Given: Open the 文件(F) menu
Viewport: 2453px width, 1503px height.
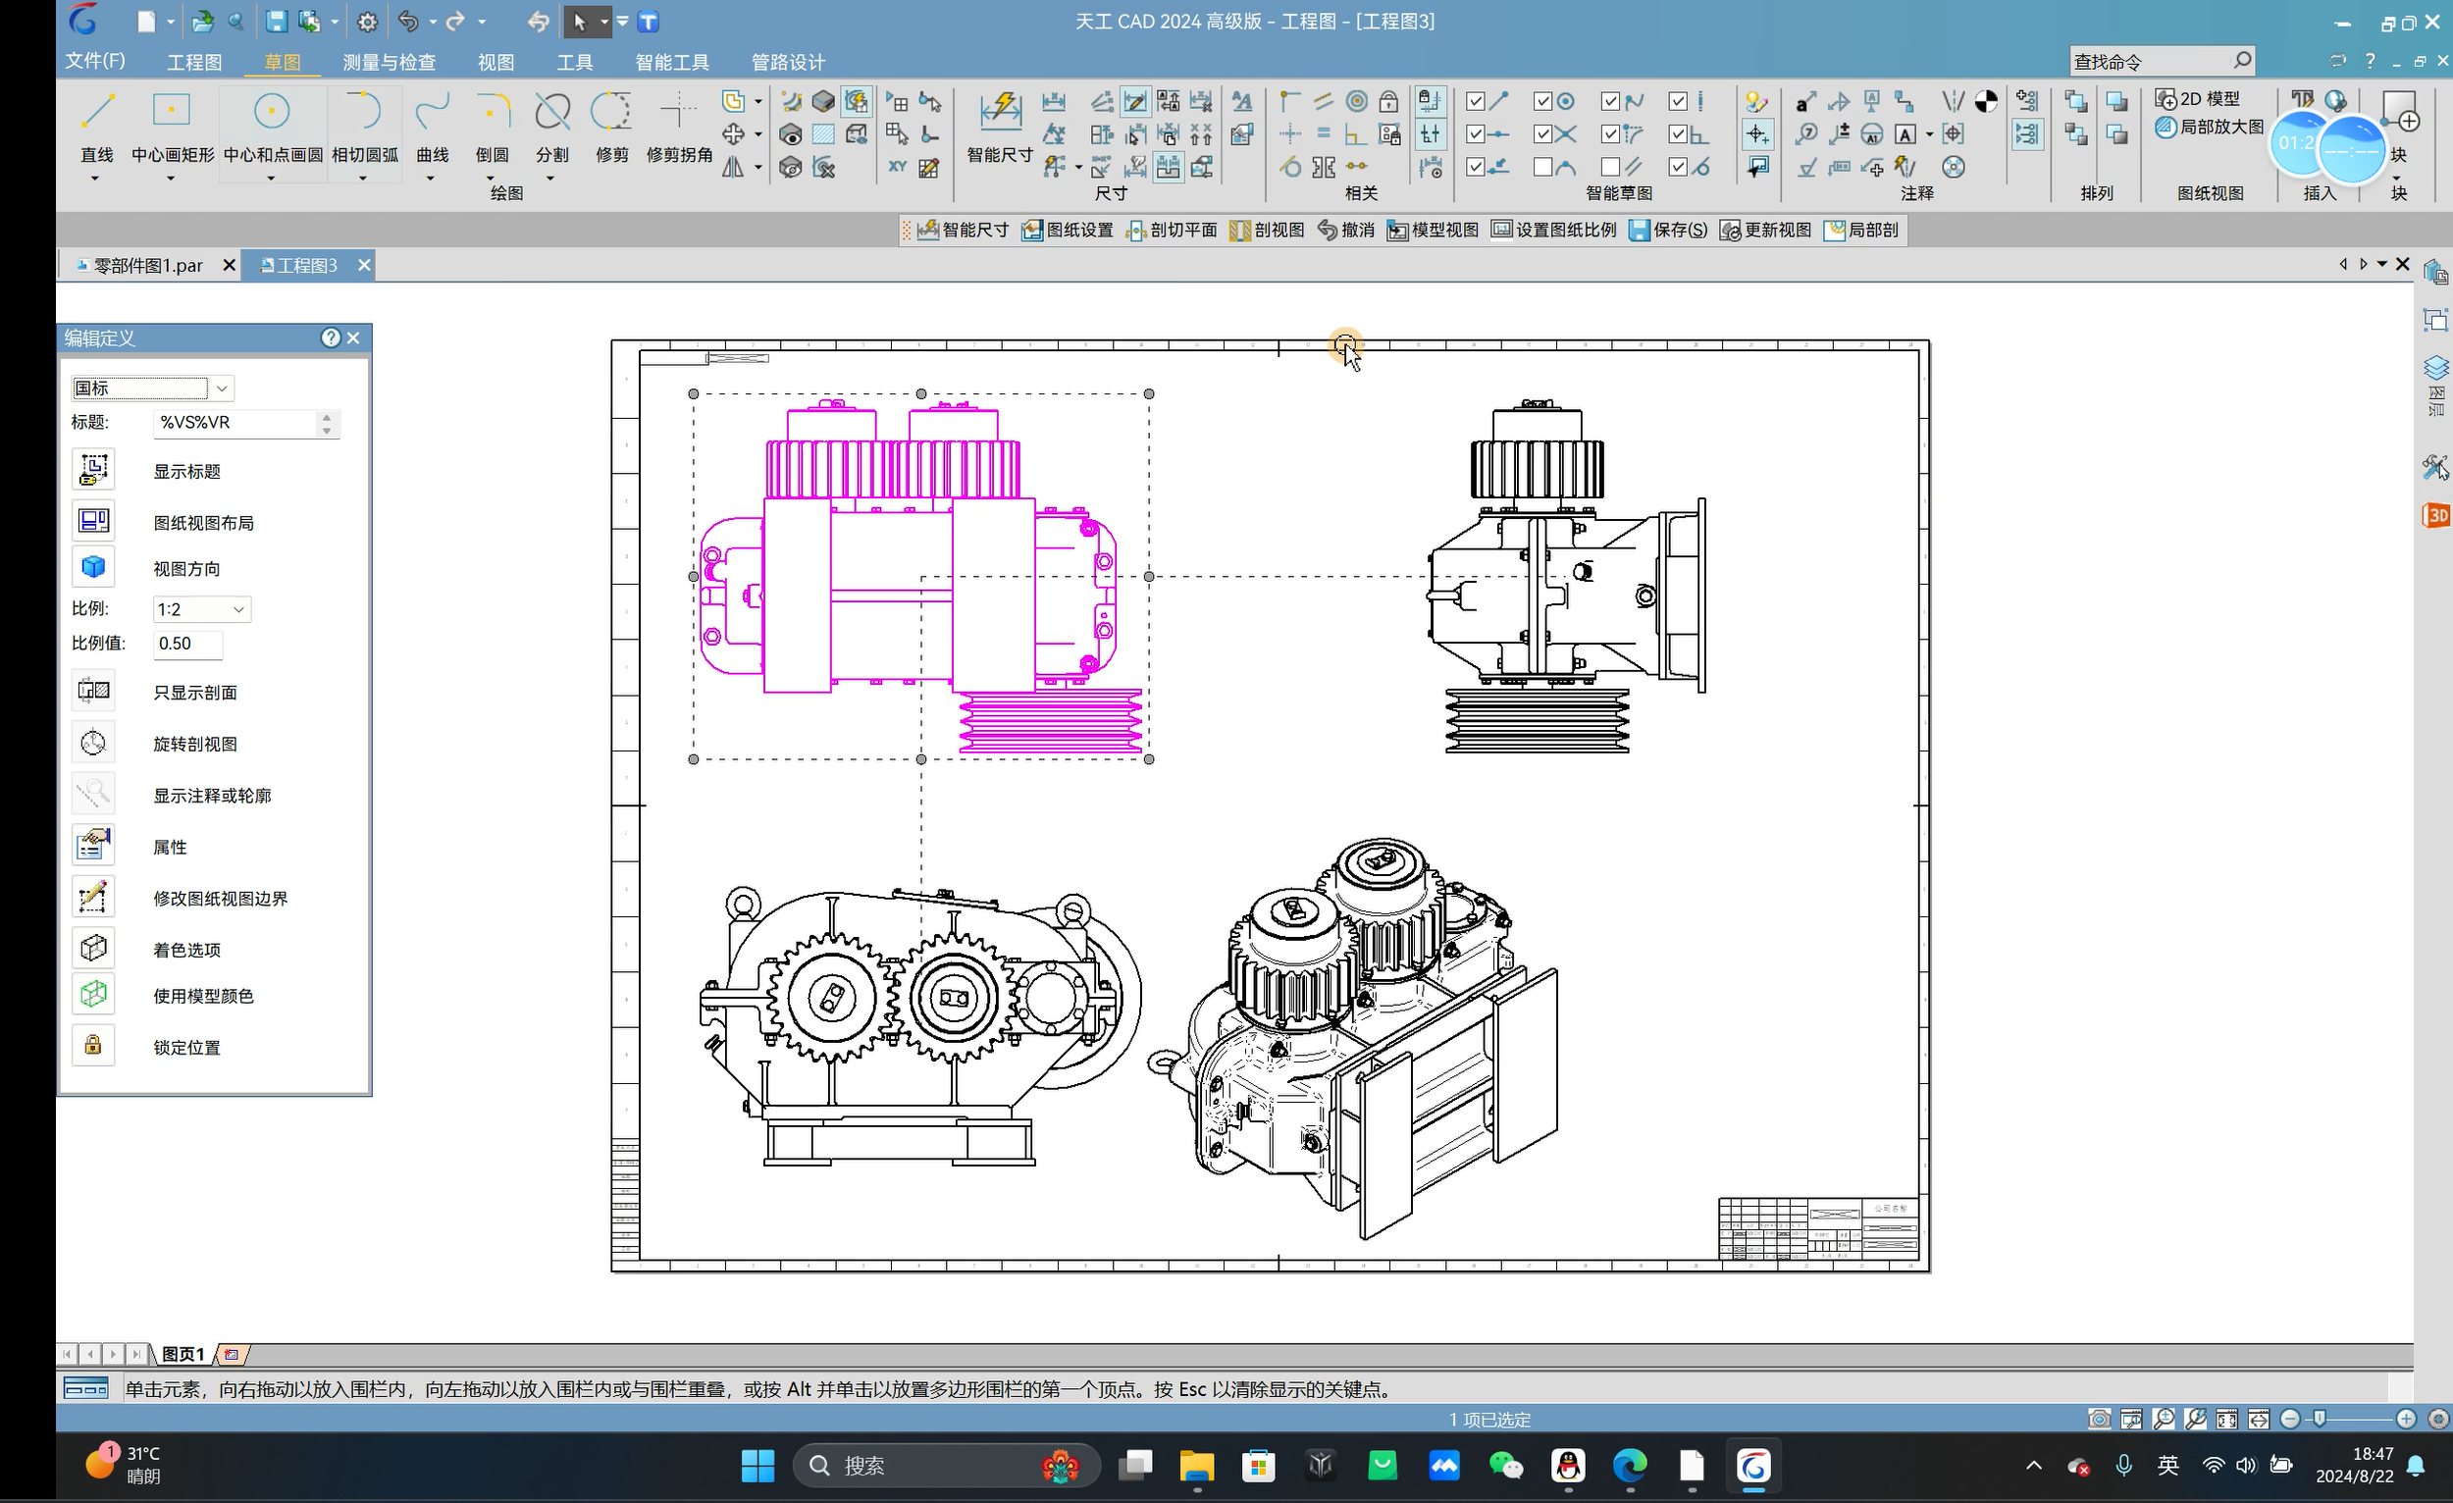Looking at the screenshot, I should (95, 61).
